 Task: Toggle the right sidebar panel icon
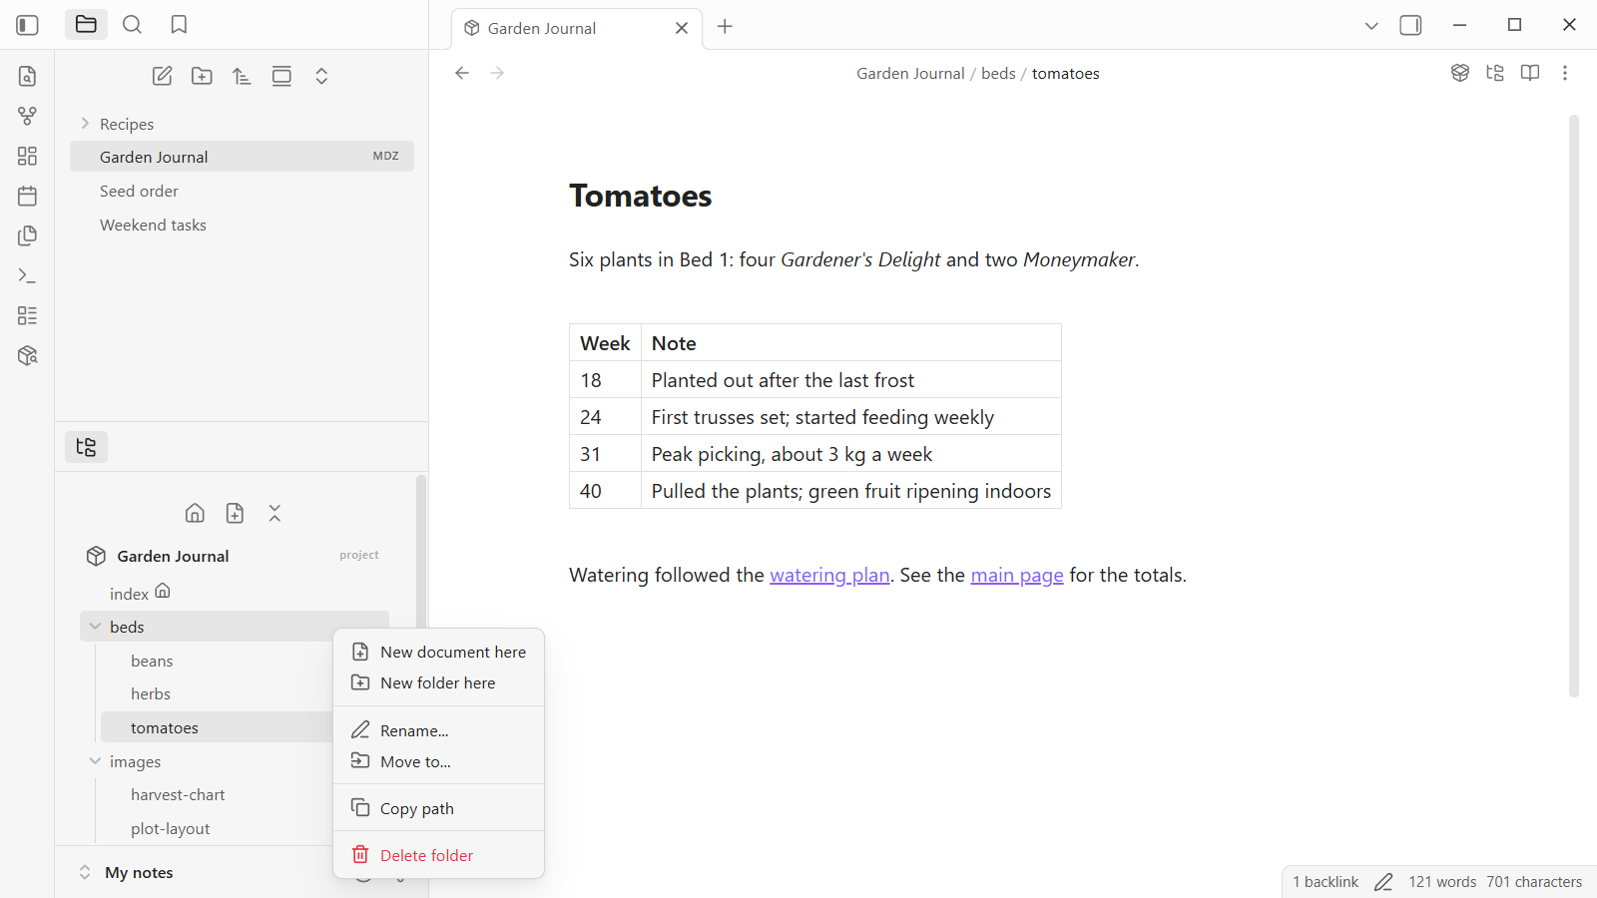coord(1410,26)
